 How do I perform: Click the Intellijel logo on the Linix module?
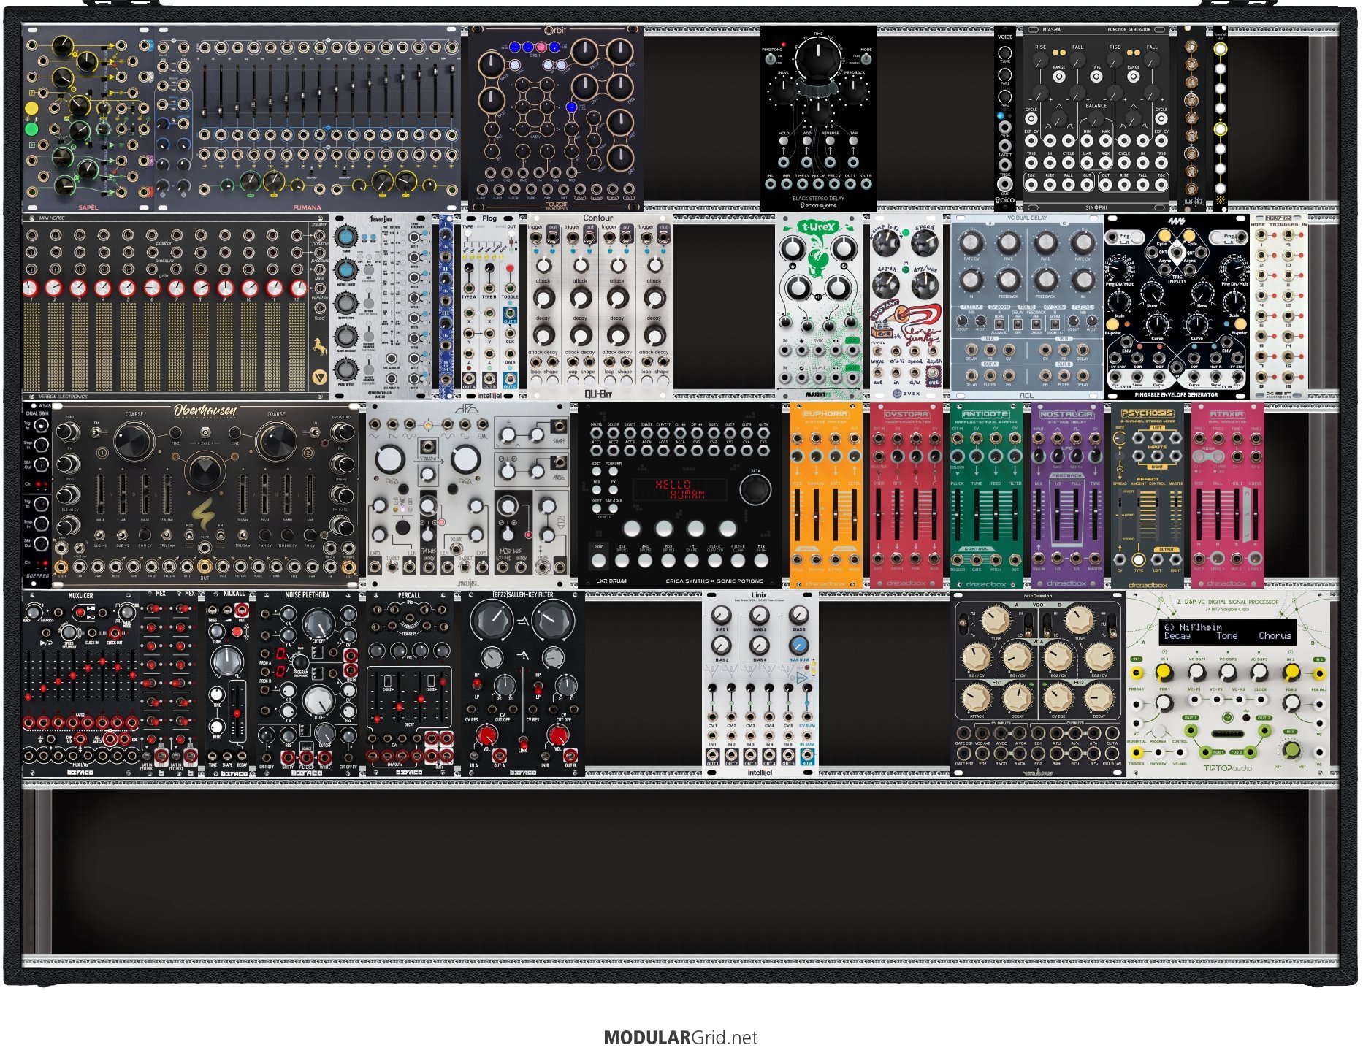[x=760, y=773]
